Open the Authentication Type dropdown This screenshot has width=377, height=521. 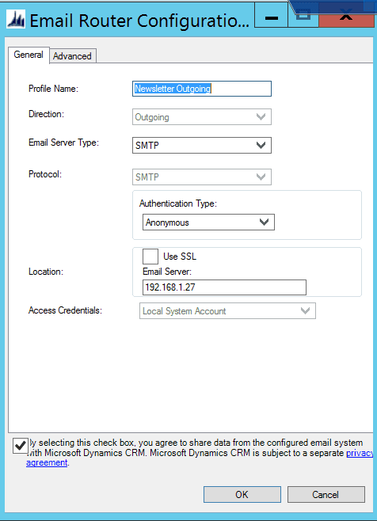[x=208, y=222]
